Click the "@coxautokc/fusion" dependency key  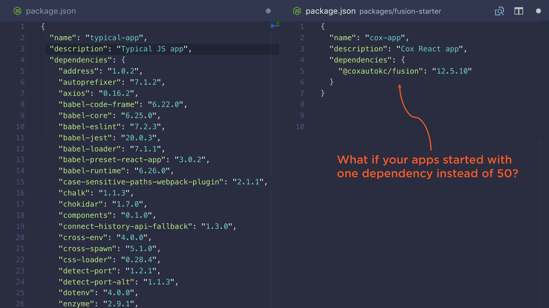381,71
